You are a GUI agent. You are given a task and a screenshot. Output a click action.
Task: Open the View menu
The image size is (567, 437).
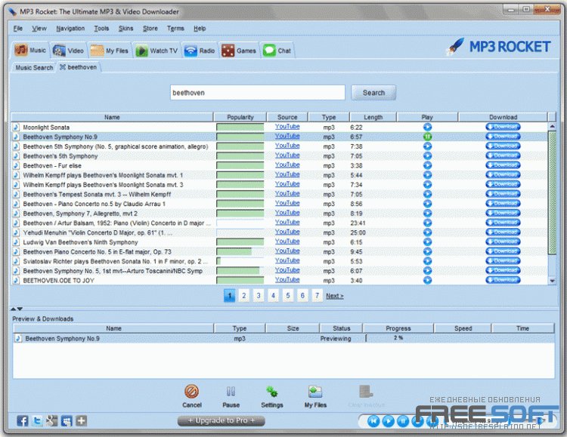click(39, 28)
